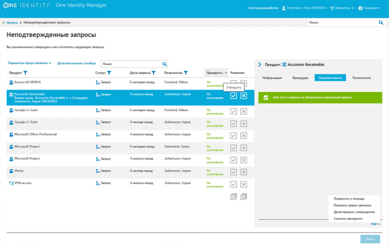This screenshot has width=389, height=245.
Task: Click the deny-all icon below the list
Action: click(244, 197)
